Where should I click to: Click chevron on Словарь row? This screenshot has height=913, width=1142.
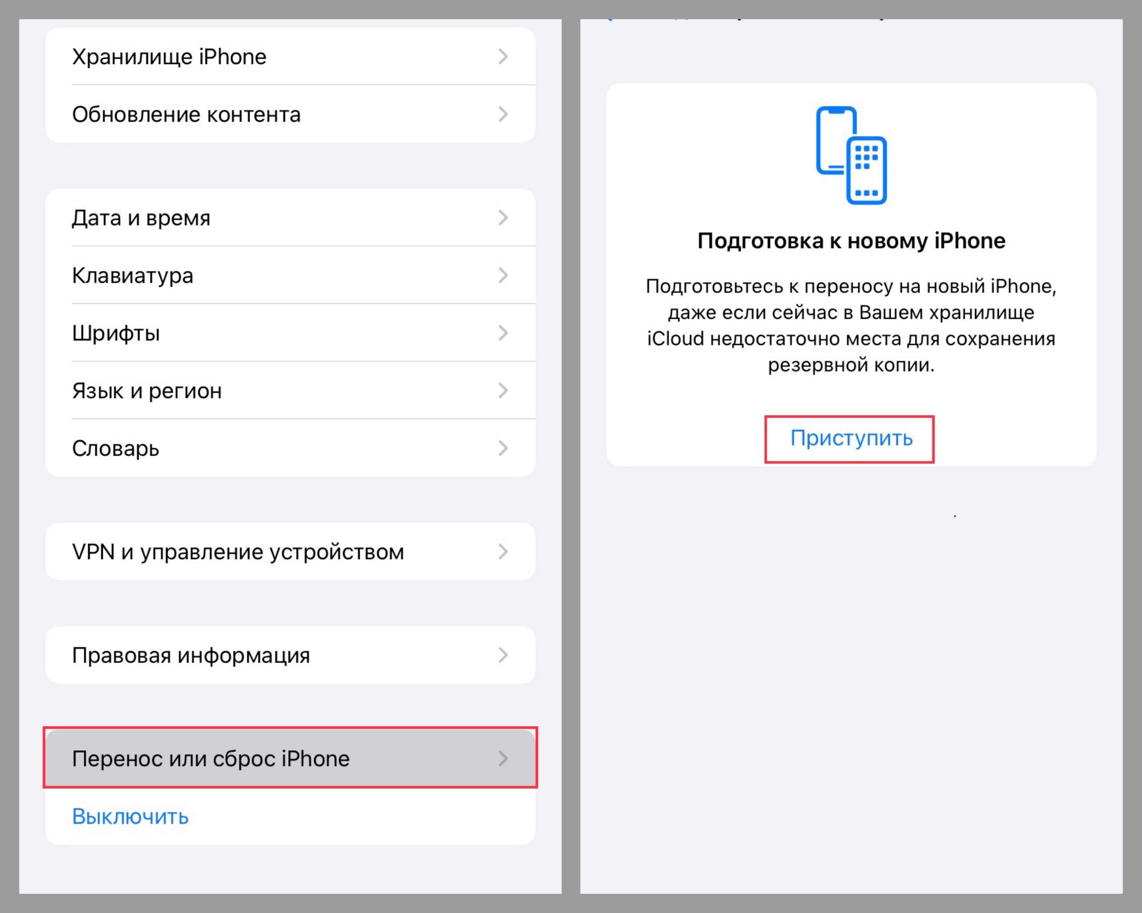pos(503,448)
